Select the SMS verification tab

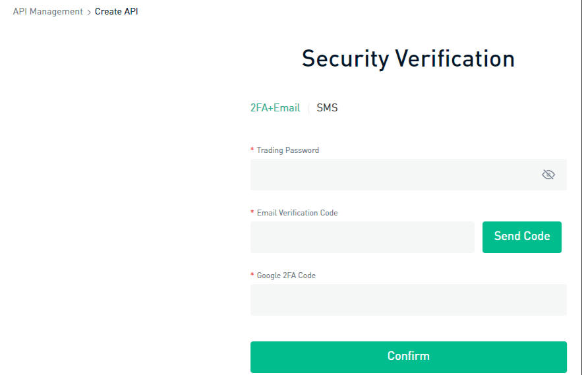327,108
